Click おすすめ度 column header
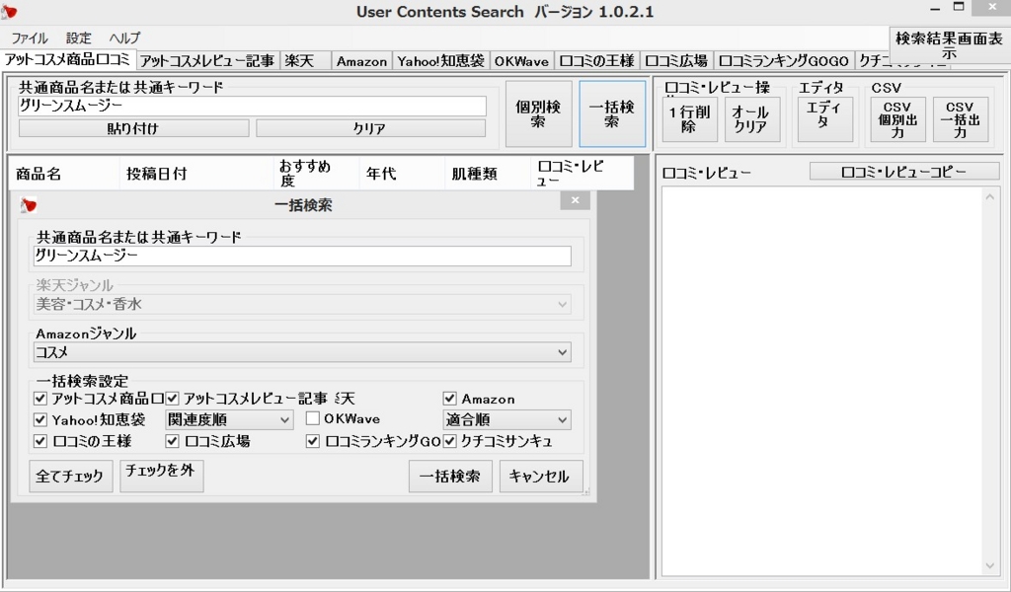Viewport: 1011px width, 592px height. (x=317, y=174)
